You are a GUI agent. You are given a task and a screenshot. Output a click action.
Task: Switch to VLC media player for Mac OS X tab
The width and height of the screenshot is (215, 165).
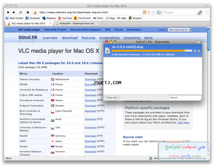click(x=28, y=24)
